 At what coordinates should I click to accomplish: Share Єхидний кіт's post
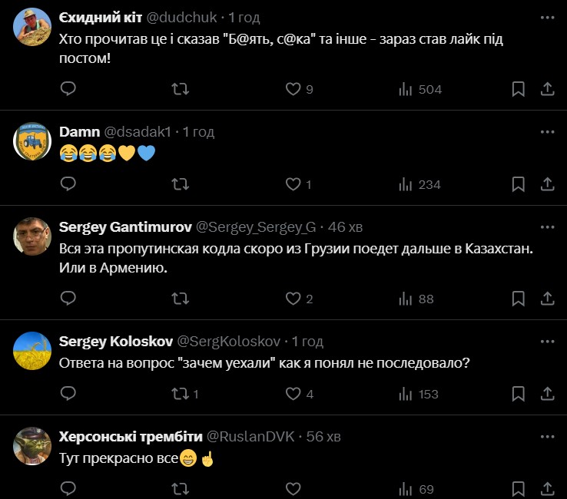pyautogui.click(x=548, y=89)
